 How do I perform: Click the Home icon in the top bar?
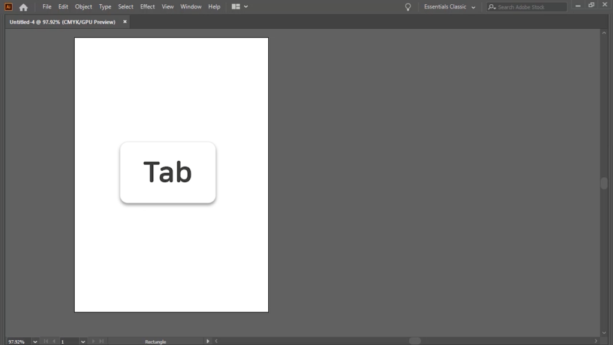(23, 7)
